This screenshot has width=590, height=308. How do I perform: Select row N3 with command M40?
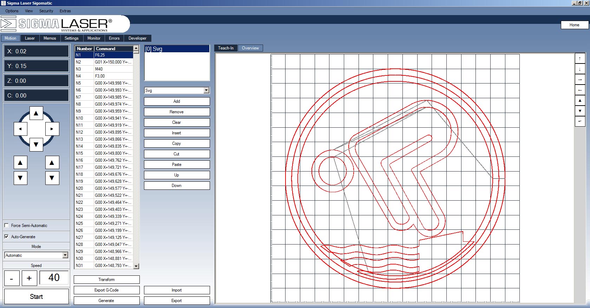tap(104, 69)
